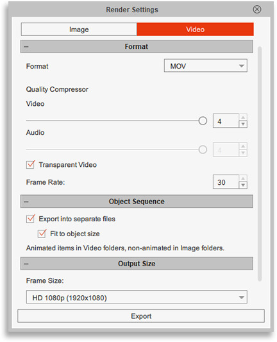
Task: Open the MOV format dropdown
Action: pyautogui.click(x=206, y=65)
